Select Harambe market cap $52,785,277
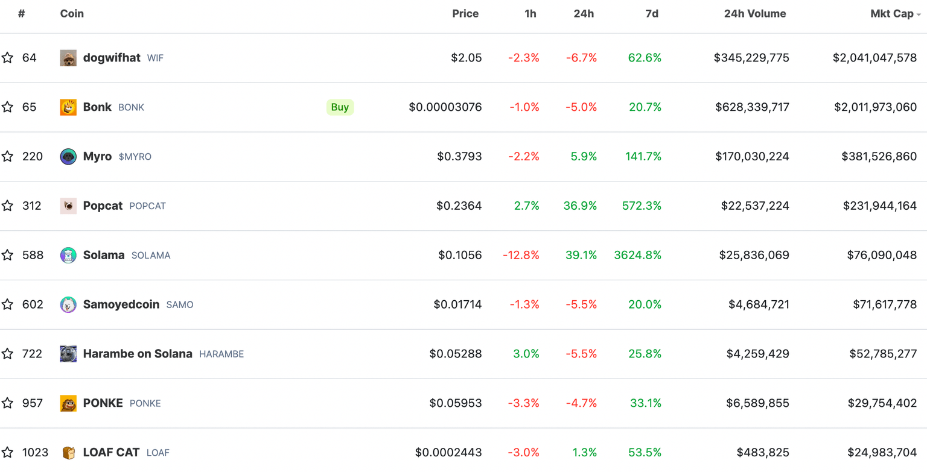This screenshot has width=927, height=472. [x=884, y=354]
